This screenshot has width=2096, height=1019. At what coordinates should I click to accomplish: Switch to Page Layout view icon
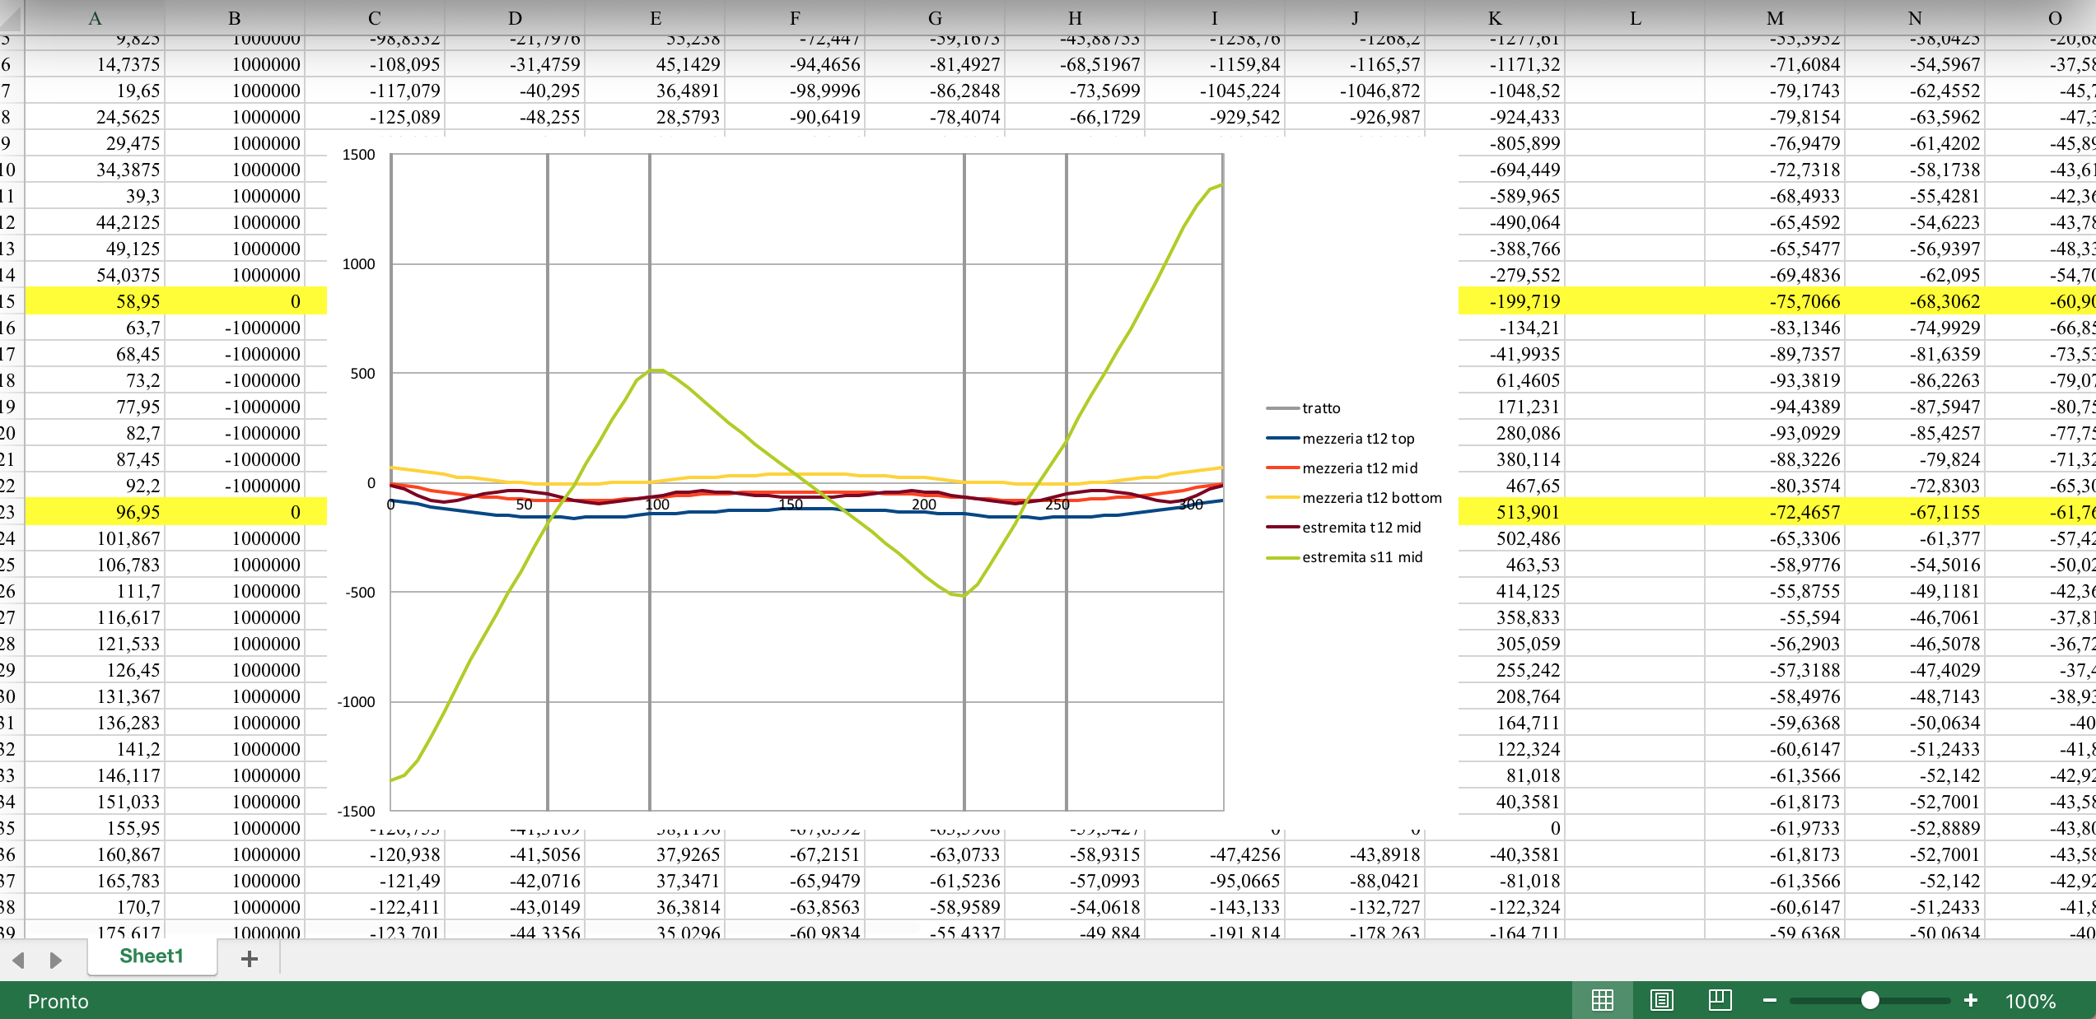(x=1661, y=1000)
